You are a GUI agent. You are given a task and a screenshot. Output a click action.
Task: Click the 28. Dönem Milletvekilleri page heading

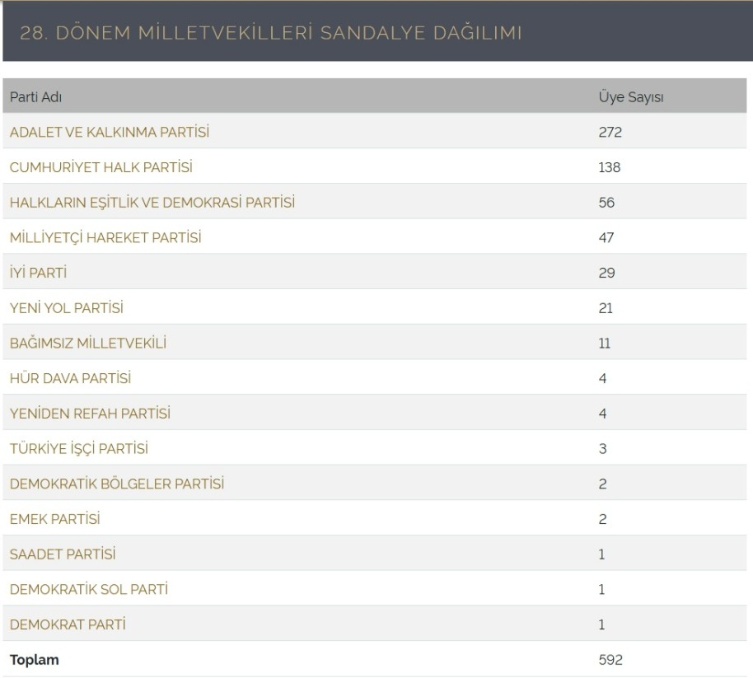pyautogui.click(x=270, y=34)
